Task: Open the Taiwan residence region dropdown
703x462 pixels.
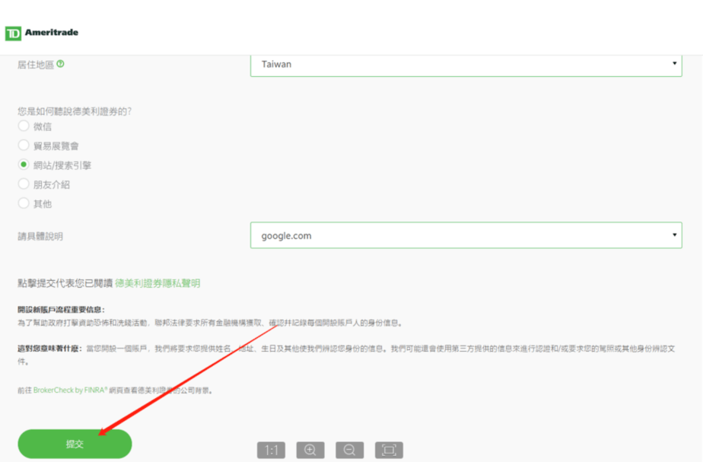Action: point(466,65)
